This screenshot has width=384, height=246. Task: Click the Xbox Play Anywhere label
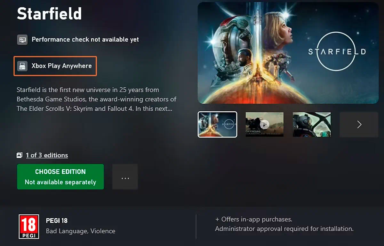(x=61, y=66)
